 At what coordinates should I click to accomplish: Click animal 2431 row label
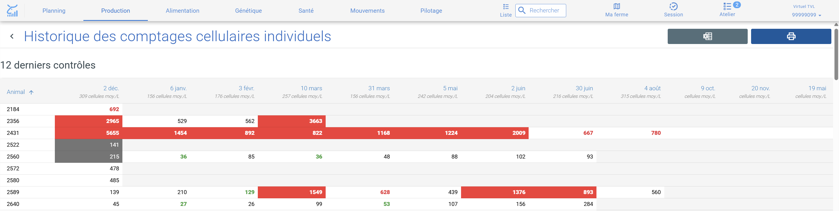pos(13,133)
